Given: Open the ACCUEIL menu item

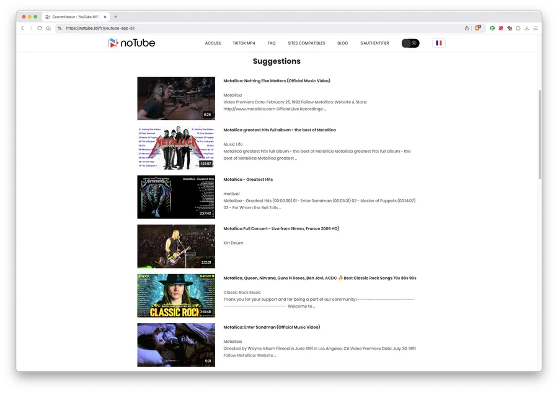Looking at the screenshot, I should (213, 43).
